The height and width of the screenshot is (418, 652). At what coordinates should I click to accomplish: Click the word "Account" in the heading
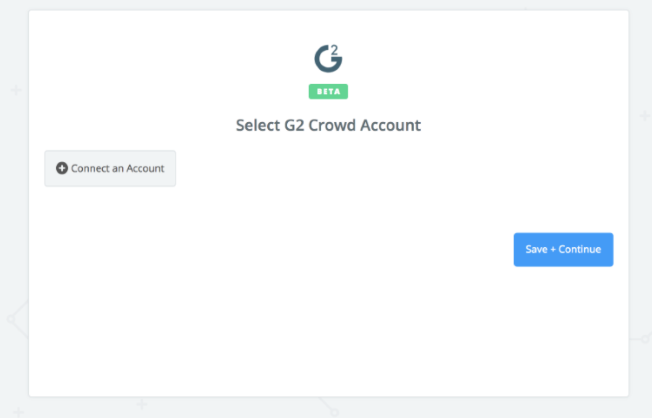point(391,125)
